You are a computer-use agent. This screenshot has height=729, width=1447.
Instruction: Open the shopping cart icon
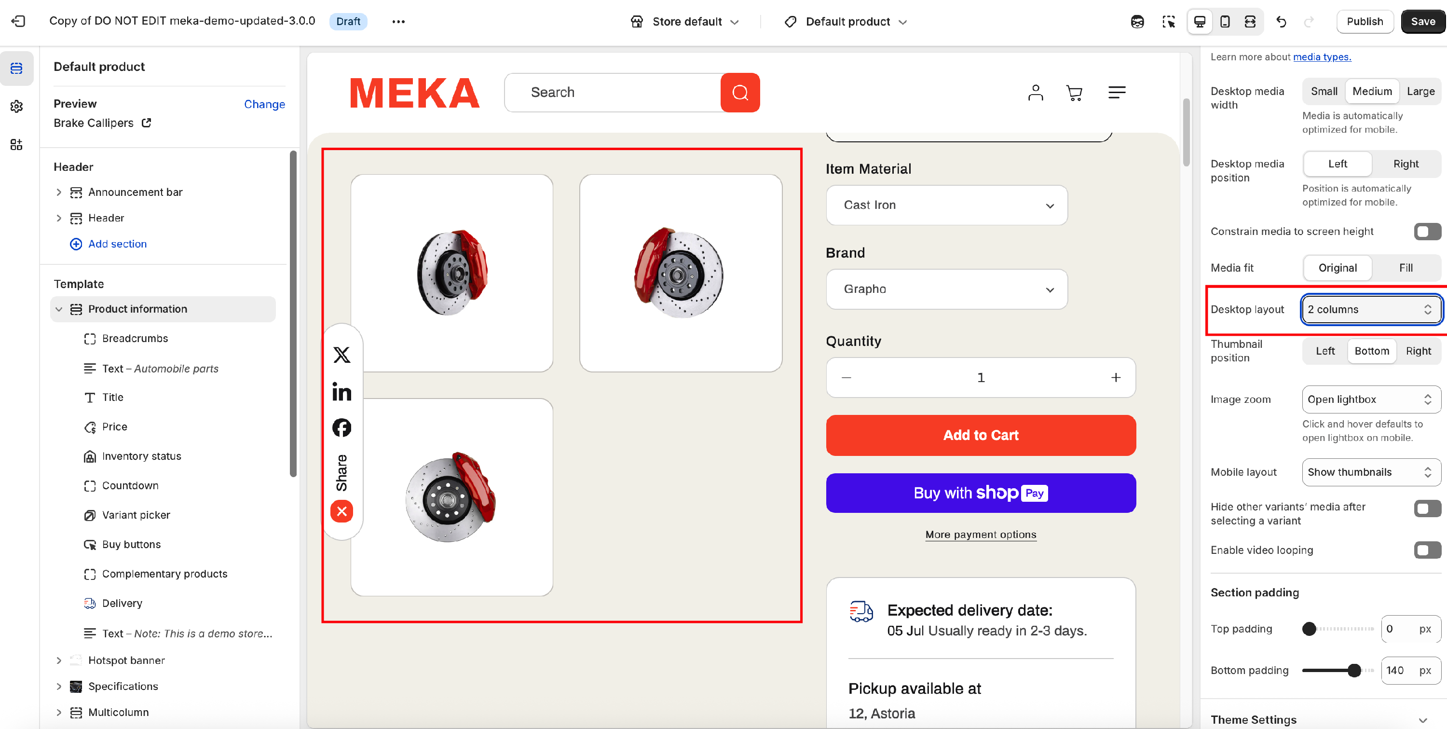coord(1074,92)
